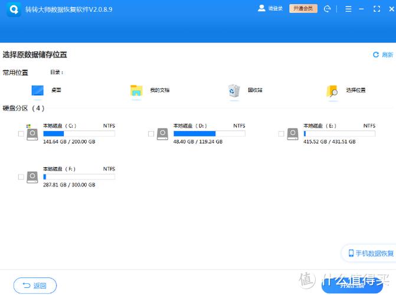The width and height of the screenshot is (396, 295).
Task: Select 桌面 label as location
Action: [56, 90]
